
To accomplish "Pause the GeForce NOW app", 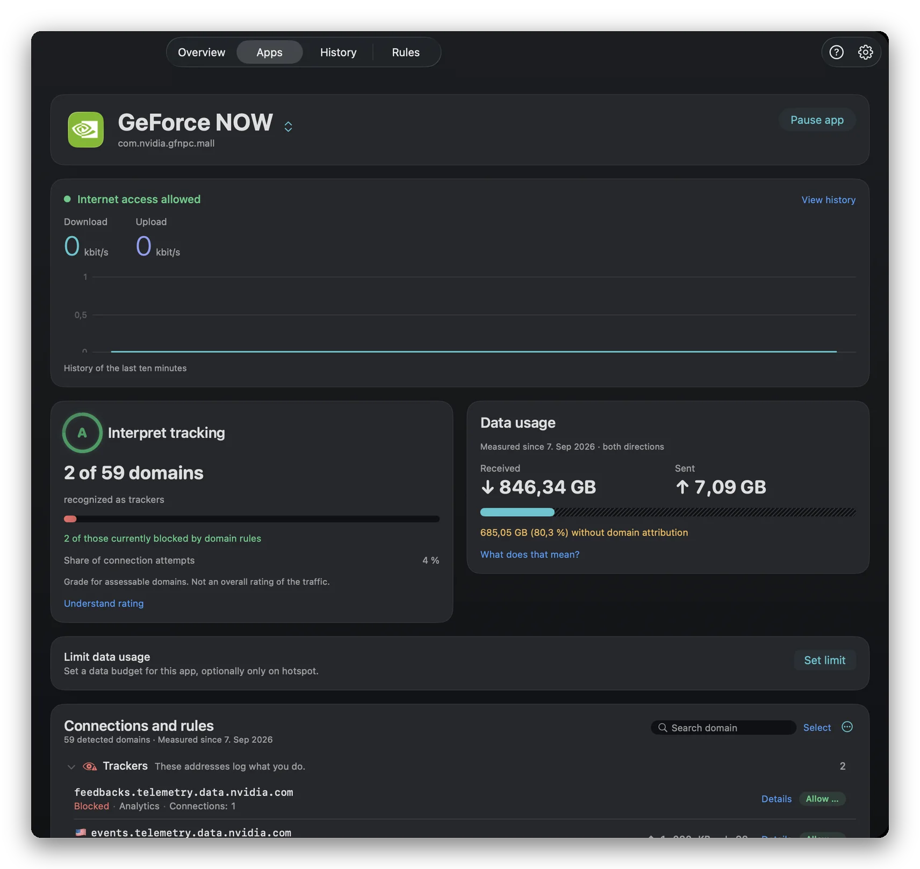I will click(817, 120).
